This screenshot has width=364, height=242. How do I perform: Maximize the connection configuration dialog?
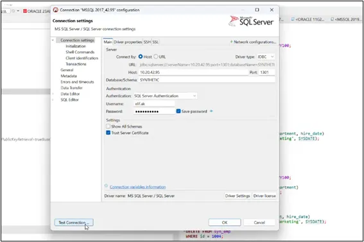[x=257, y=10]
